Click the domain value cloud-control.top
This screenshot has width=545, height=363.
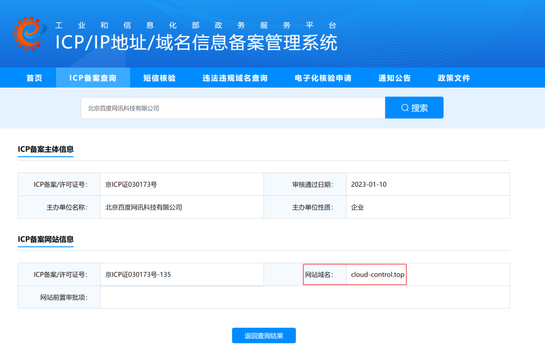(x=378, y=275)
